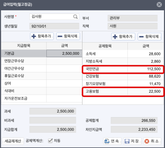Click the 건강보험 amount 88,620

pyautogui.click(x=154, y=76)
